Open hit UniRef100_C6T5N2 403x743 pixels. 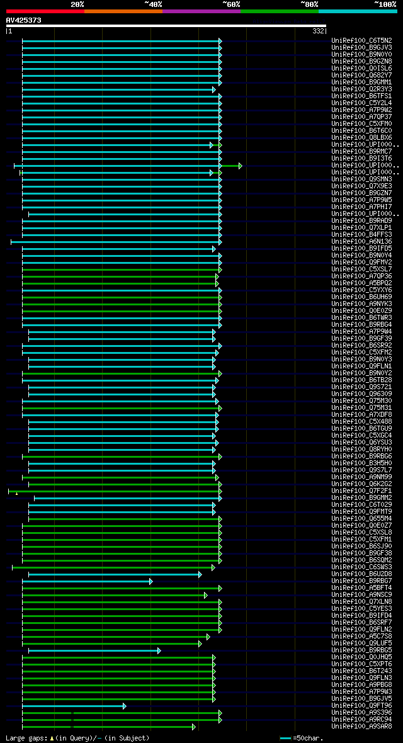click(x=361, y=41)
